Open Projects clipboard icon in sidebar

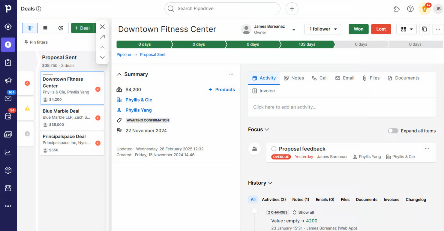tap(8, 62)
